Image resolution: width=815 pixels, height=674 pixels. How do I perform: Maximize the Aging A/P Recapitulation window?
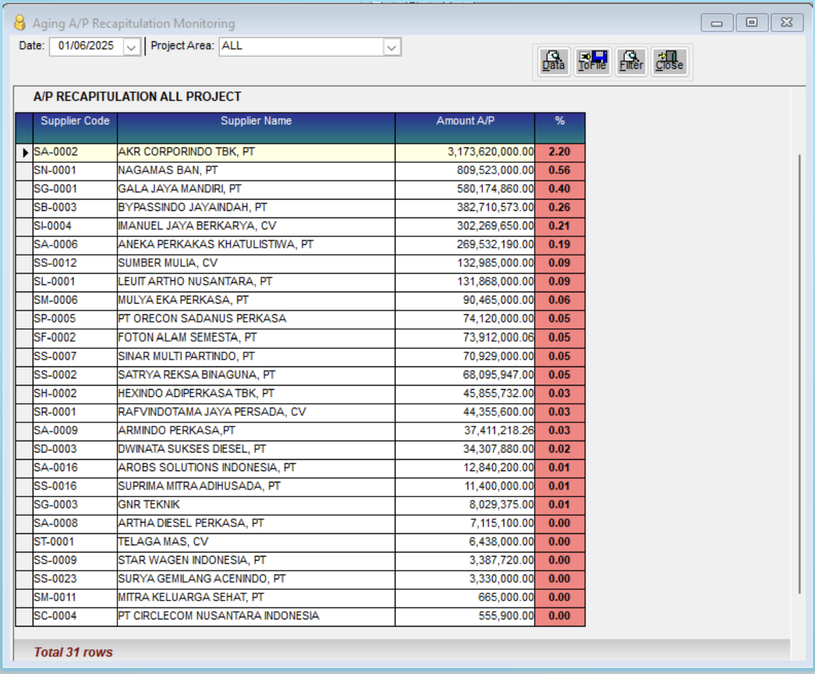(752, 23)
